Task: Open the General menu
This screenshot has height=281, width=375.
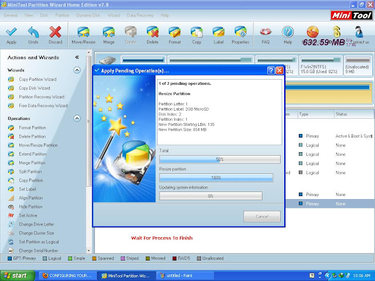Action: 11,15
